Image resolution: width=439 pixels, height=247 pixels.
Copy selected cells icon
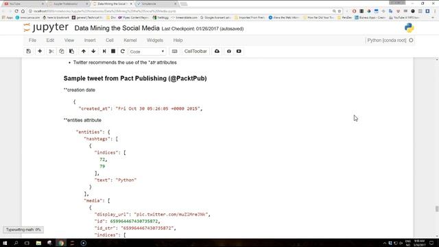[61, 51]
